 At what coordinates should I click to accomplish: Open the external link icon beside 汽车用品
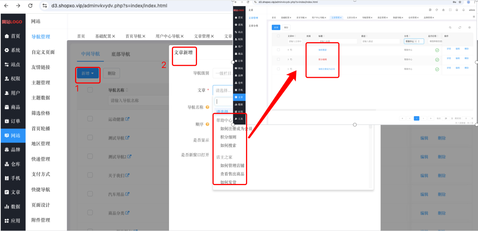127,194
